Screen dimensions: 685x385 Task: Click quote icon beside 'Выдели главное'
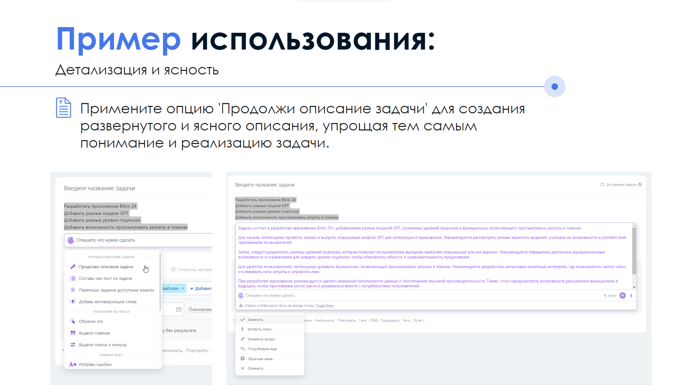point(73,333)
